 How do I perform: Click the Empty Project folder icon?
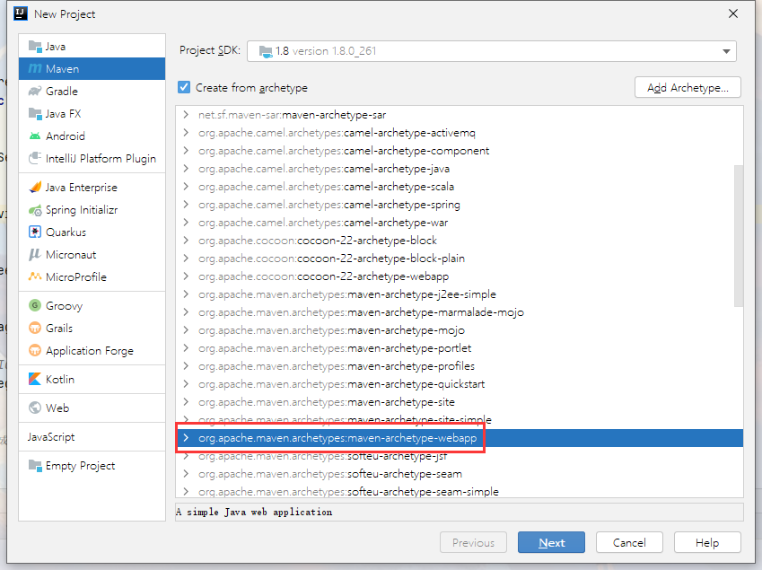click(35, 466)
